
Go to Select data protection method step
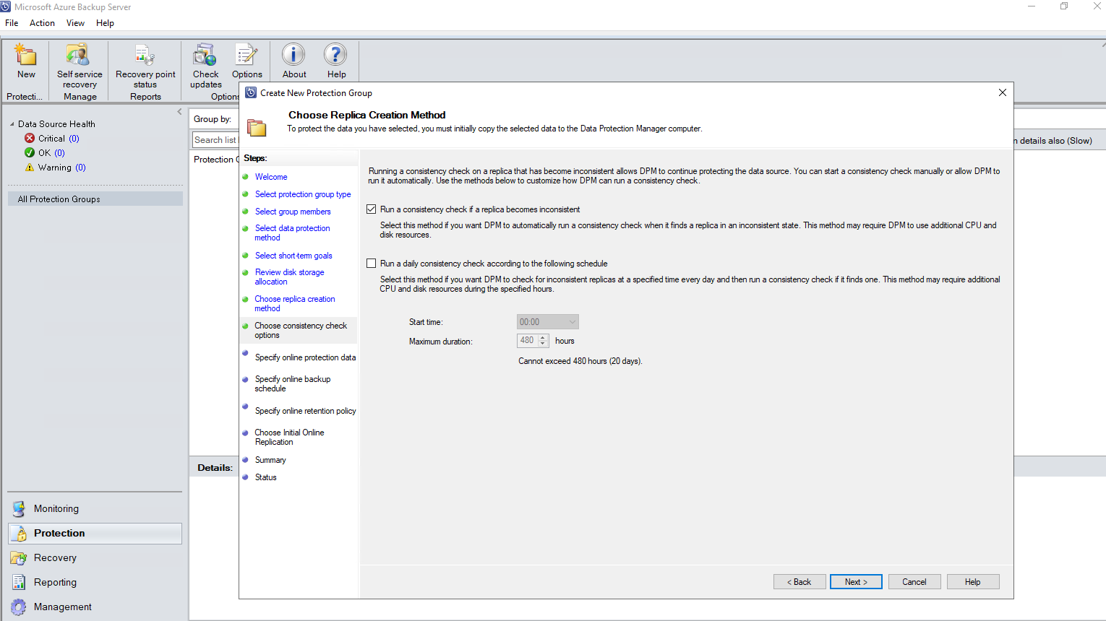[292, 233]
